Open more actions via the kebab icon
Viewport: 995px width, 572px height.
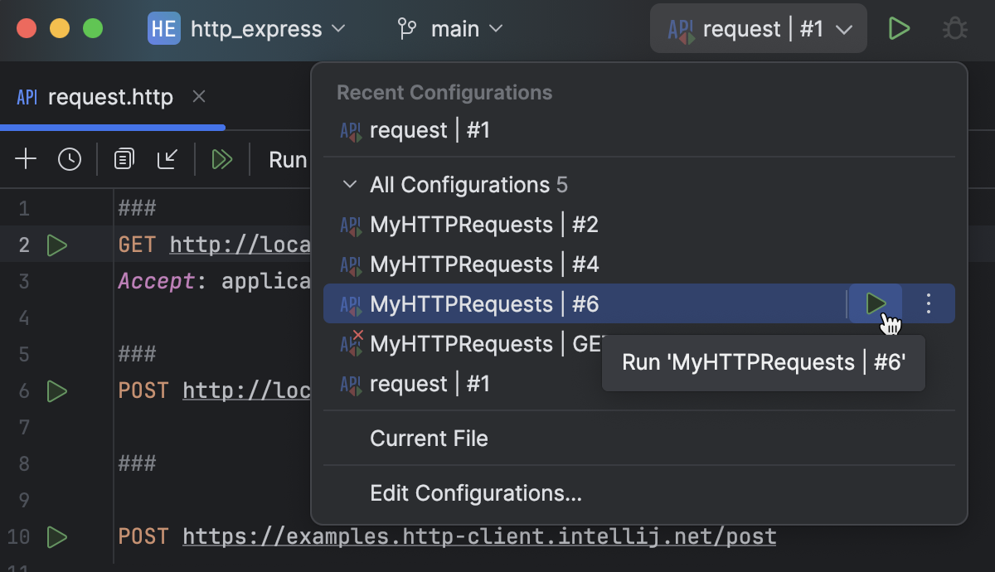point(928,303)
